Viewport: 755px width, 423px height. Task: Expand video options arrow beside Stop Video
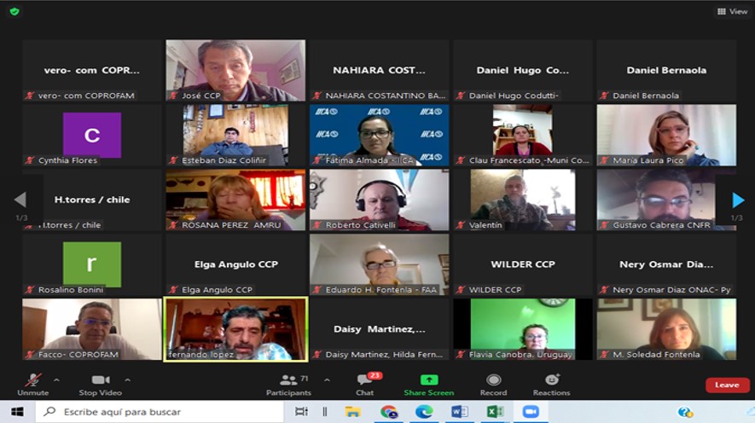click(x=128, y=380)
